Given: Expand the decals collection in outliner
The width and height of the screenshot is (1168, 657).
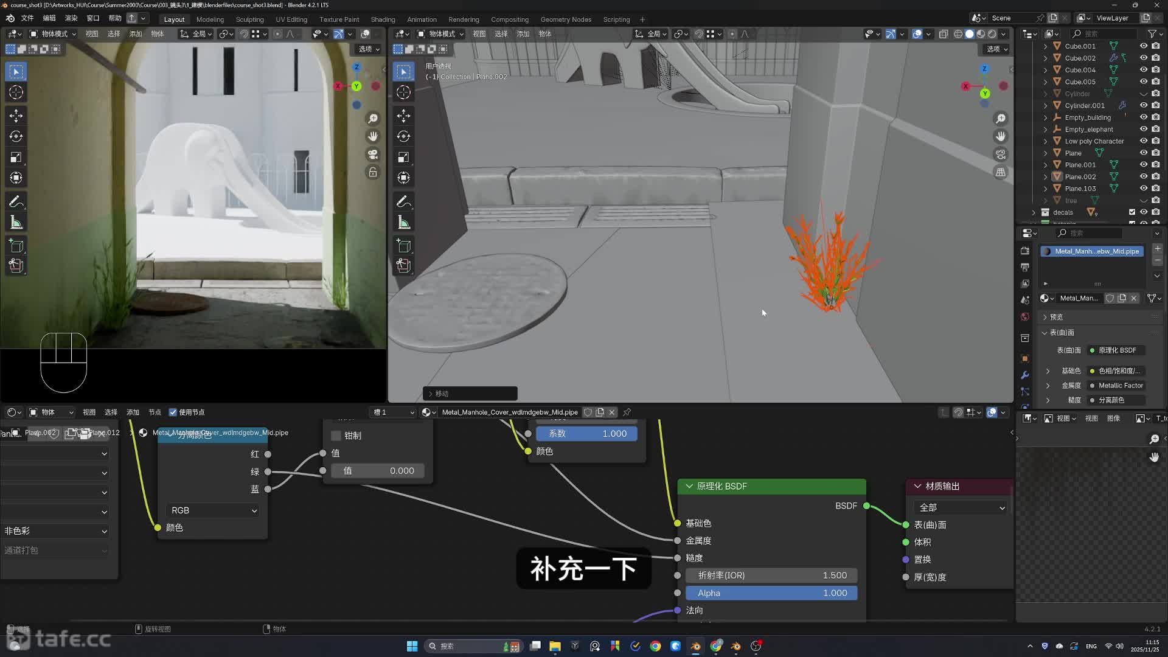Looking at the screenshot, I should tap(1034, 212).
